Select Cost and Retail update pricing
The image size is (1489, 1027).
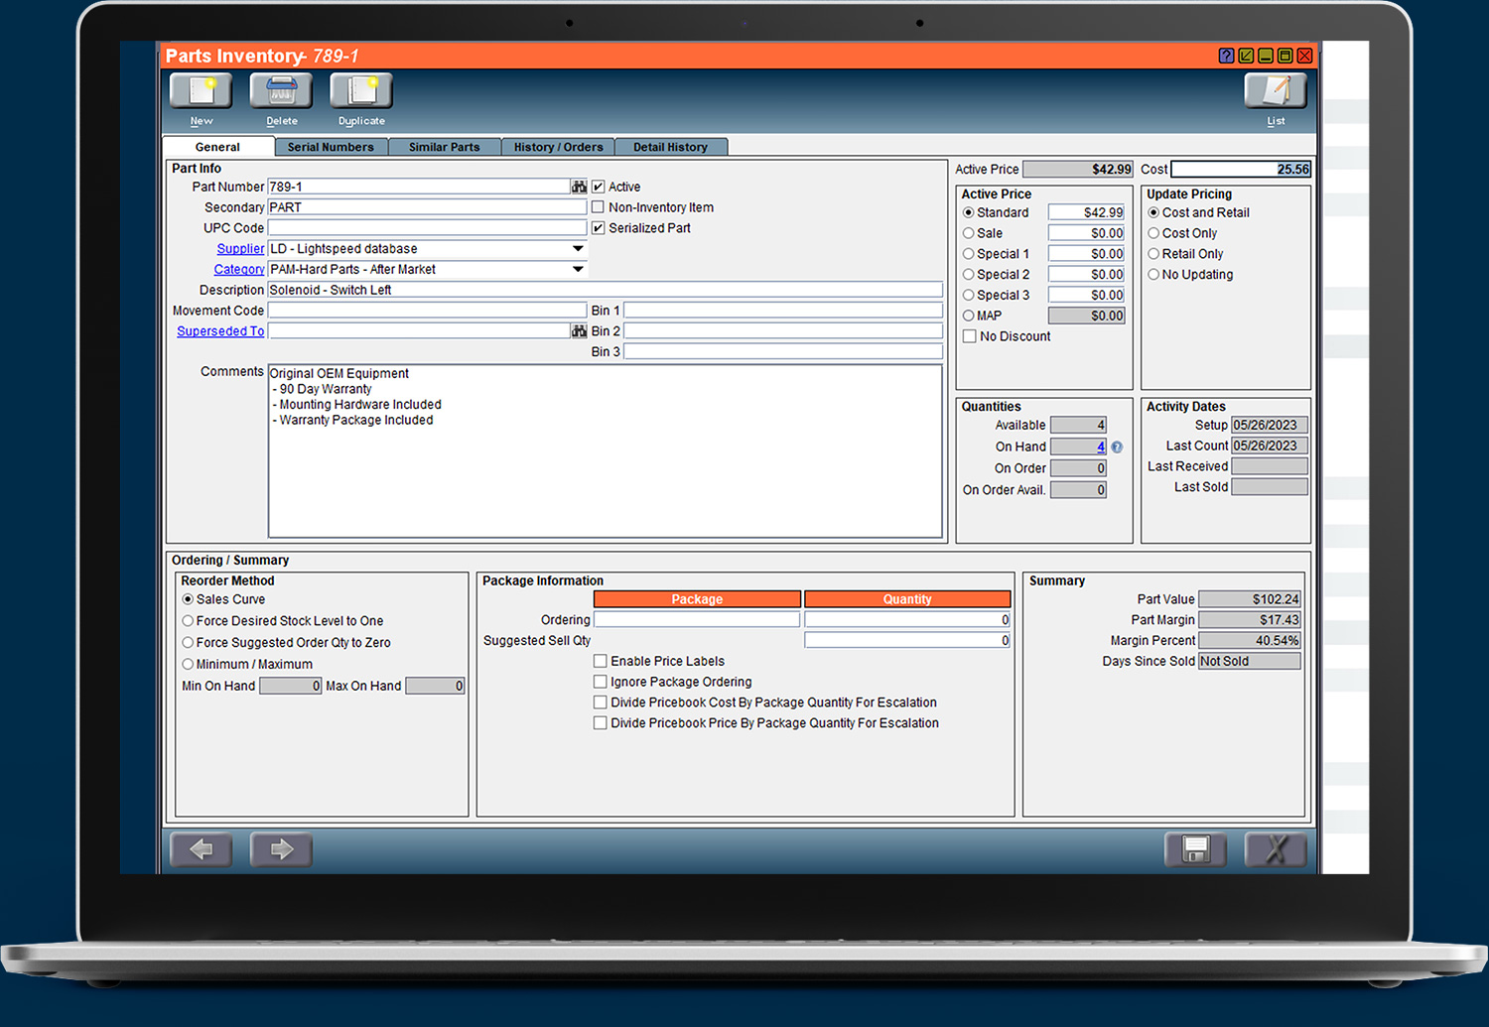[x=1153, y=212]
